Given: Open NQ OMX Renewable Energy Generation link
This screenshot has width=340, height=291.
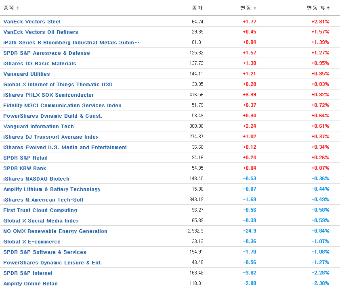Looking at the screenshot, I should coord(55,231).
